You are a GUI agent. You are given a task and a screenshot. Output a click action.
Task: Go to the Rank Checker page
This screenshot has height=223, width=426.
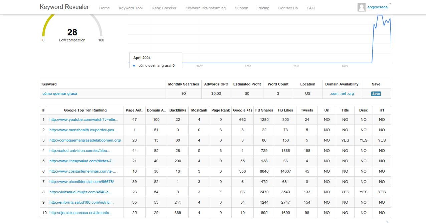click(x=164, y=8)
